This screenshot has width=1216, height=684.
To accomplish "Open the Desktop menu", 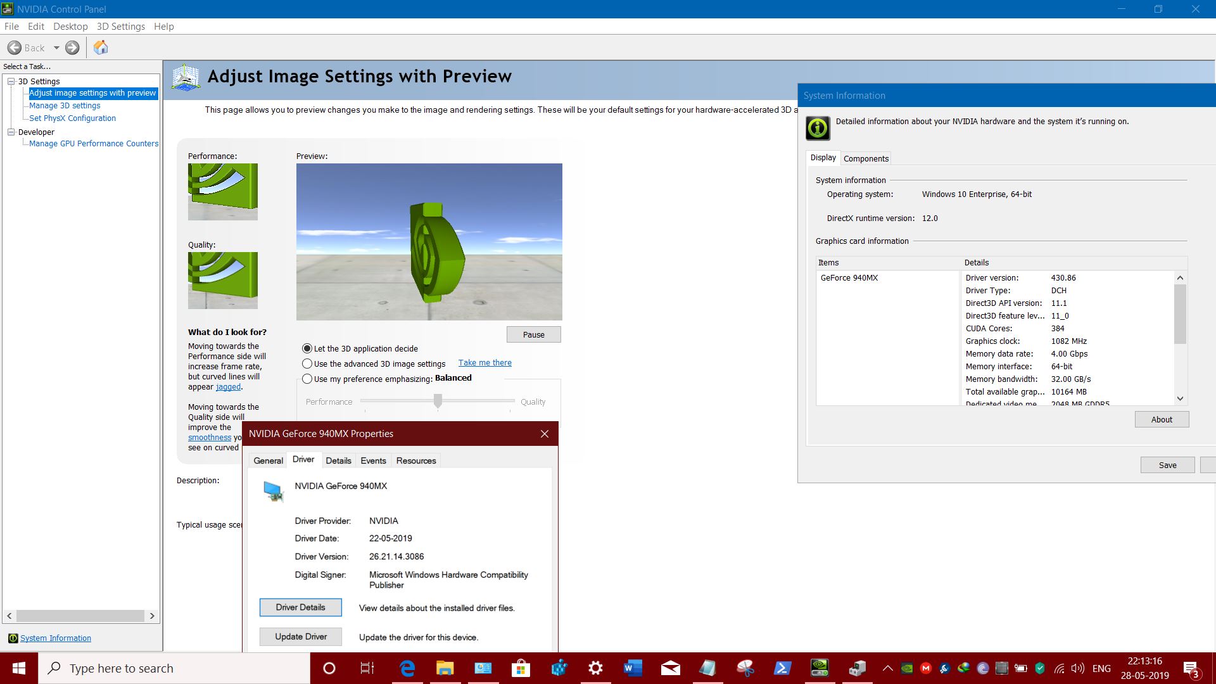I will pyautogui.click(x=70, y=26).
